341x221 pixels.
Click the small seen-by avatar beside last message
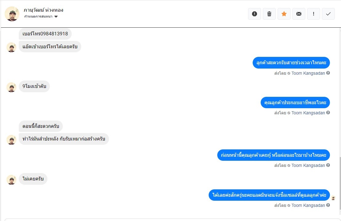[x=333, y=198]
